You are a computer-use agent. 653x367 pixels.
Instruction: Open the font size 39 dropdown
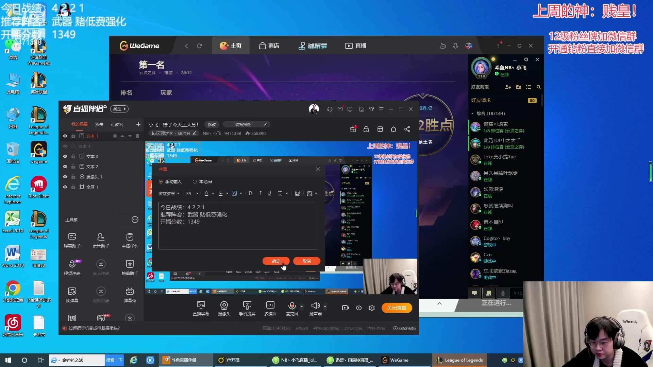click(x=192, y=193)
